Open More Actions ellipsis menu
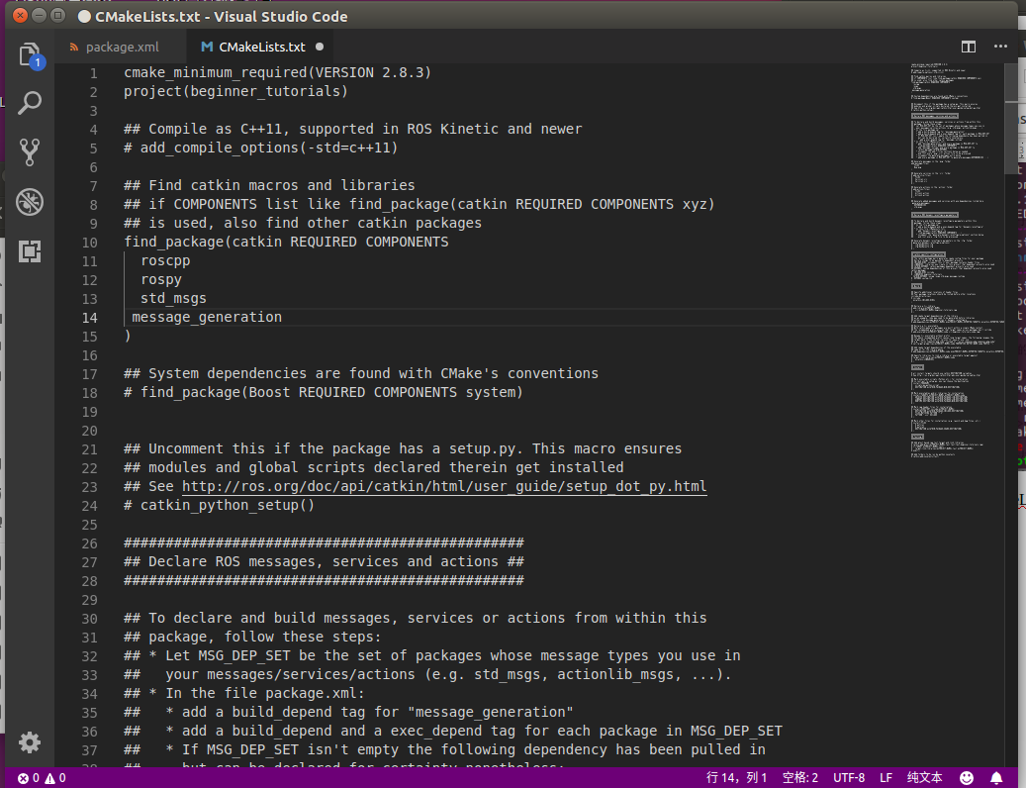Screen dimensions: 1026x788 pyautogui.click(x=1000, y=46)
